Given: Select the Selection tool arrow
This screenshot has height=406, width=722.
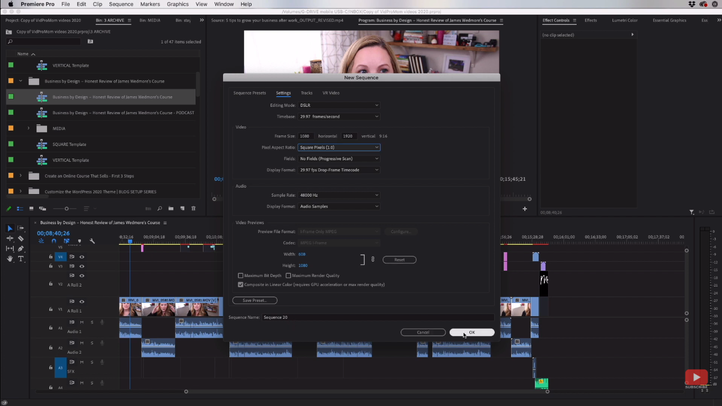Looking at the screenshot, I should [x=10, y=229].
